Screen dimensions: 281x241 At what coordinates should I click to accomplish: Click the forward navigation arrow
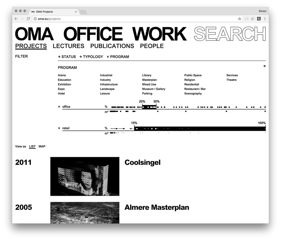[22, 19]
